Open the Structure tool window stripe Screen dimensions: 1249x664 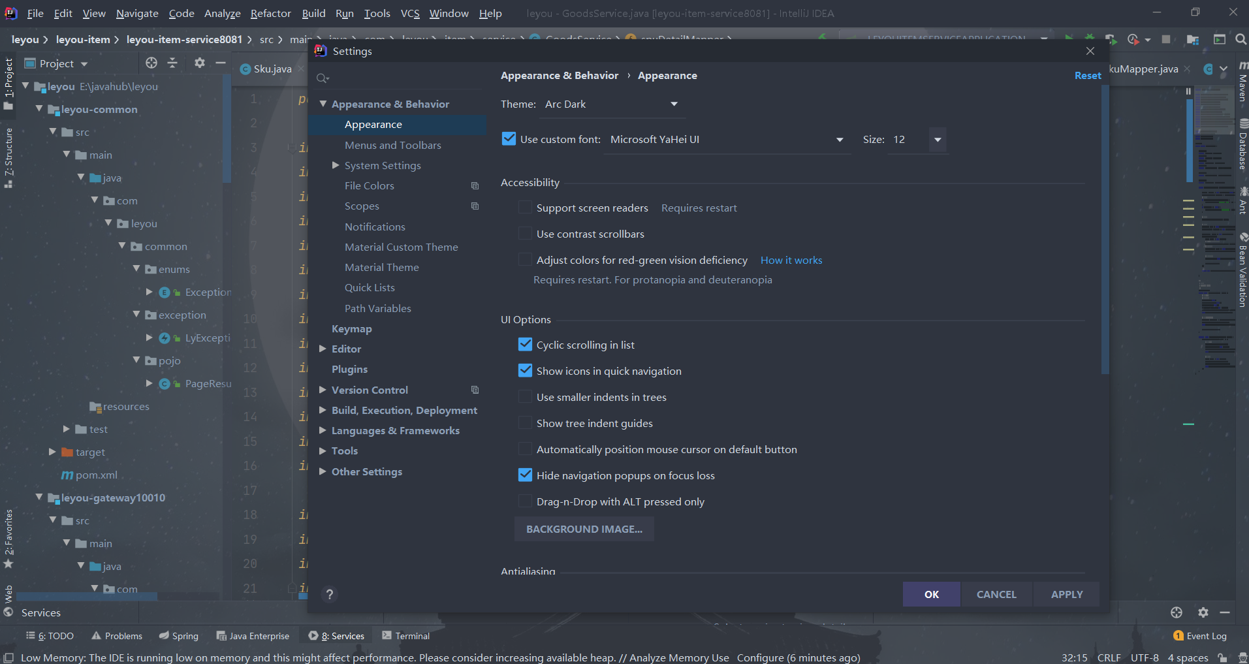[x=8, y=157]
